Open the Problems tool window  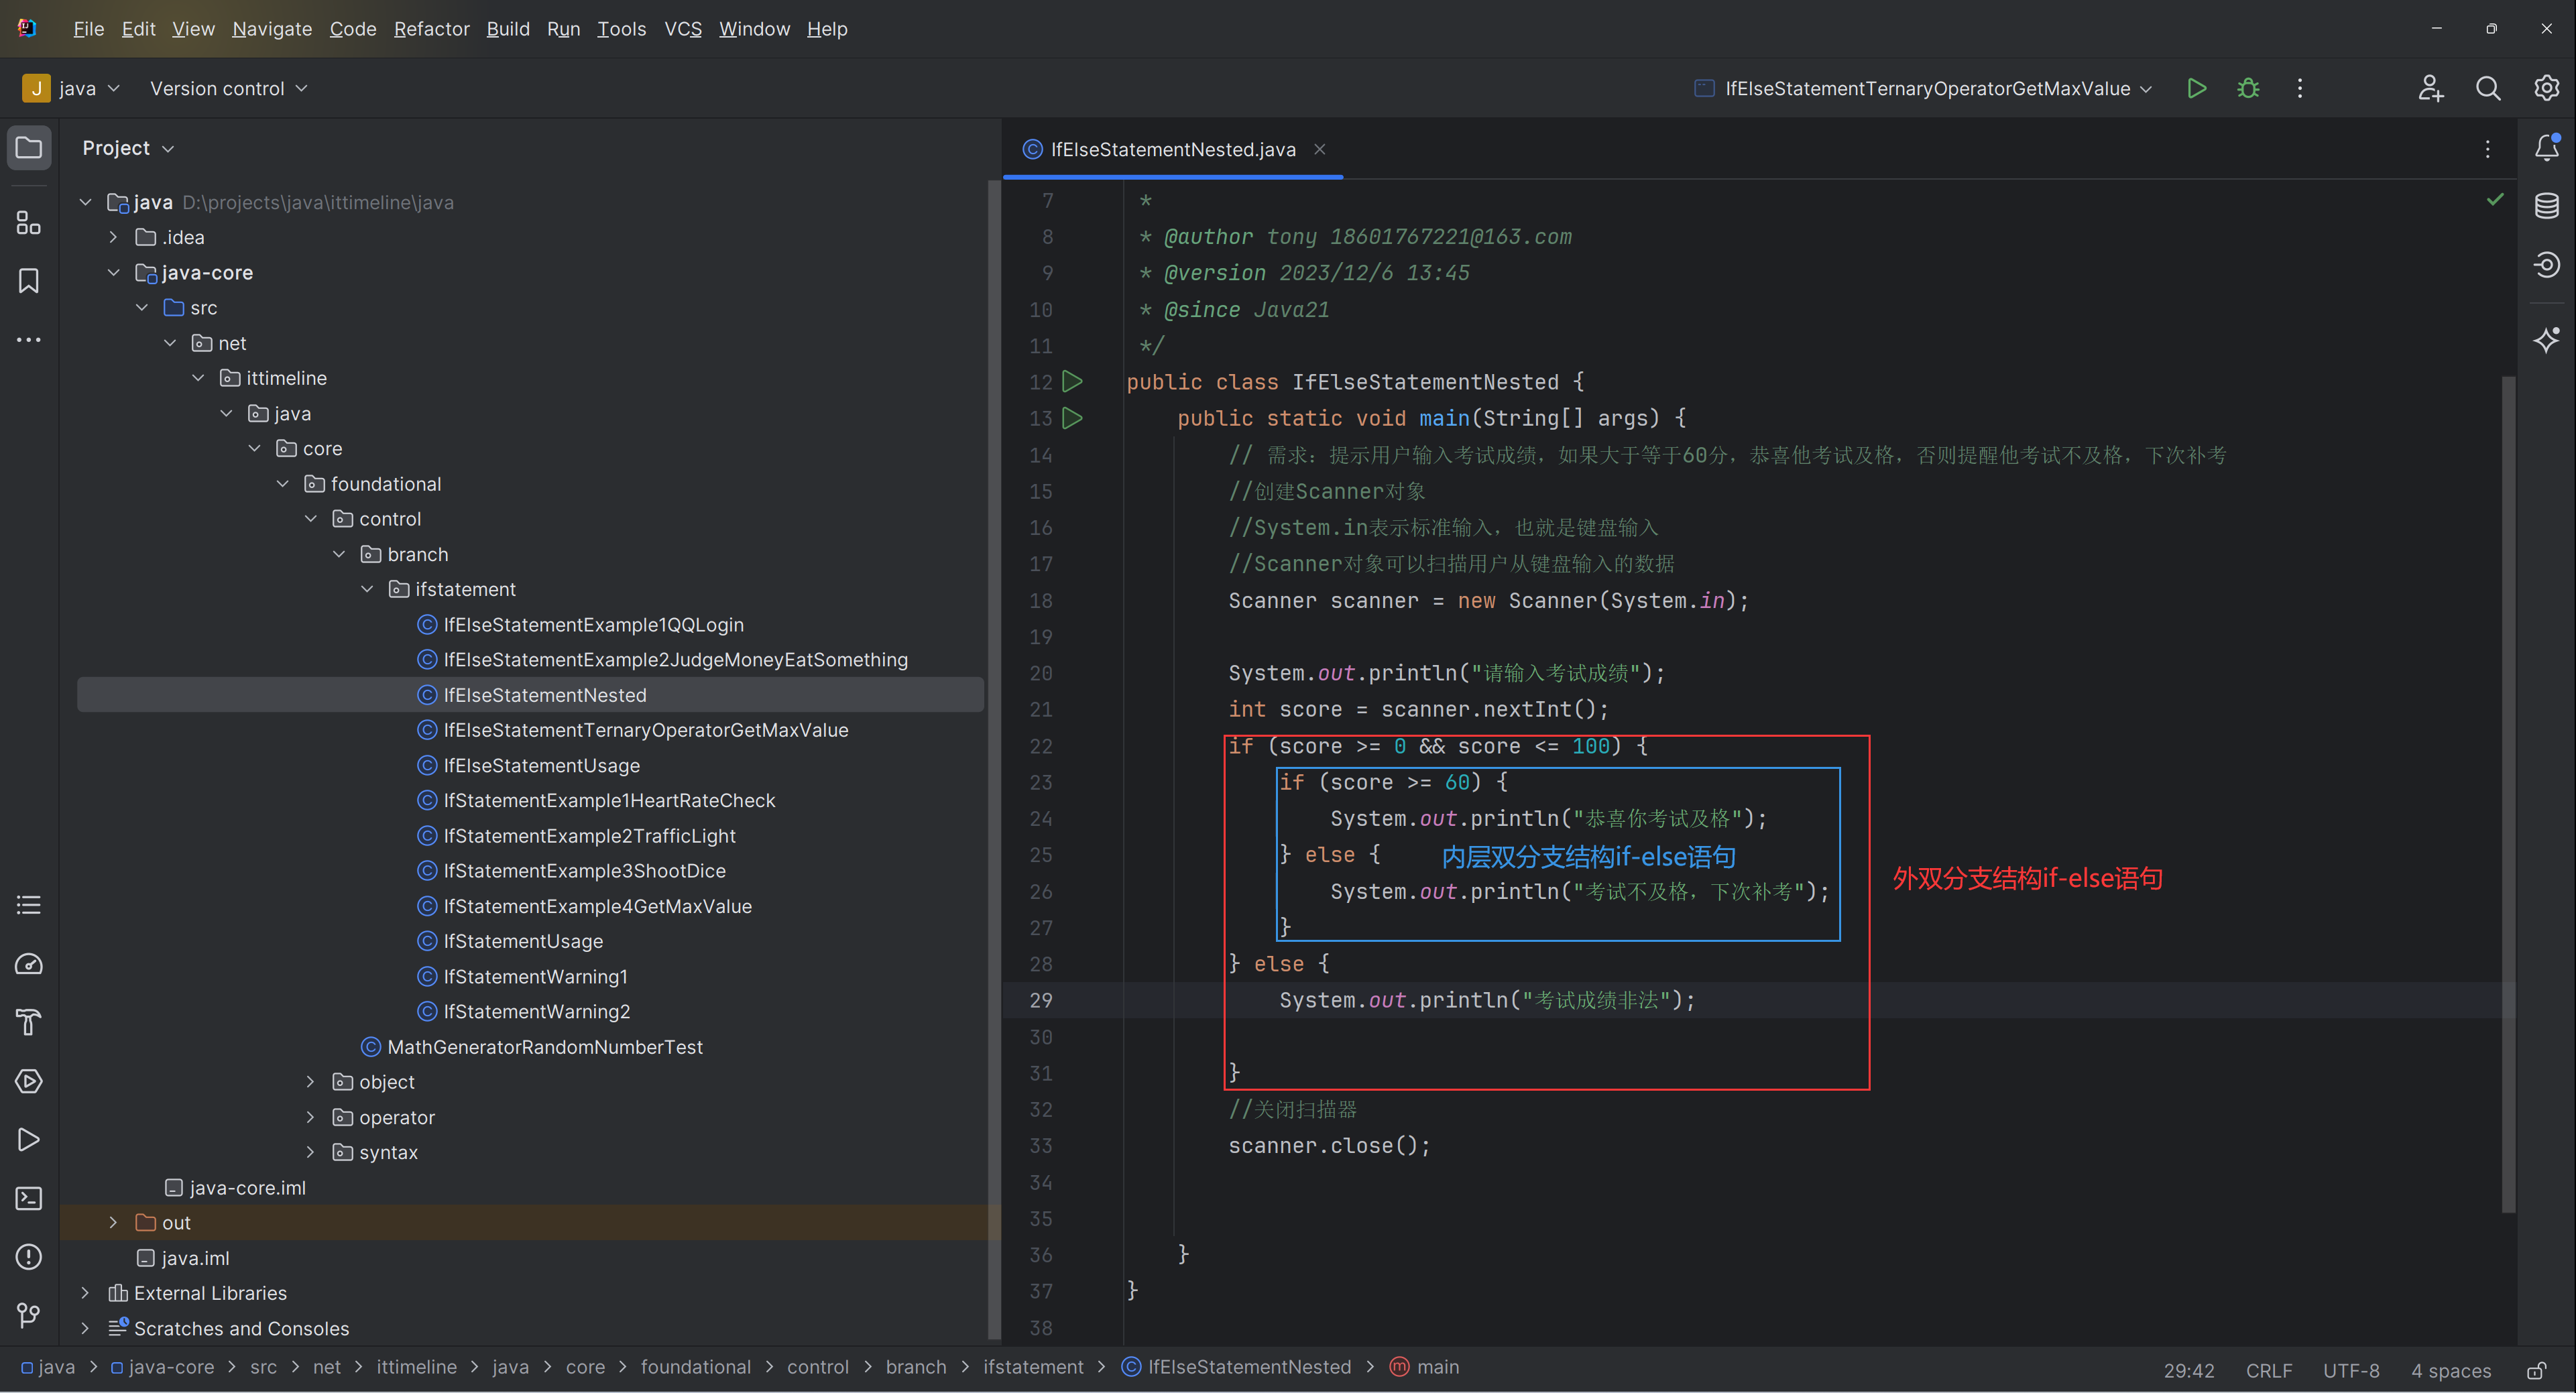pyautogui.click(x=29, y=1257)
